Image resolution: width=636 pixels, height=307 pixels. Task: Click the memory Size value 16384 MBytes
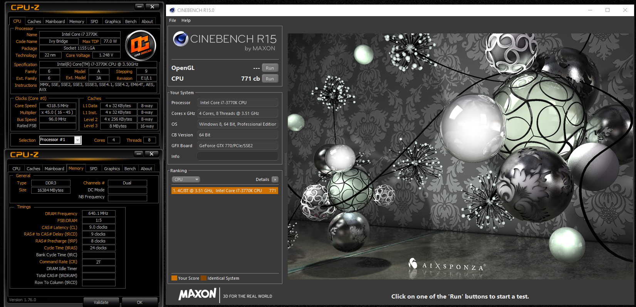tap(51, 190)
